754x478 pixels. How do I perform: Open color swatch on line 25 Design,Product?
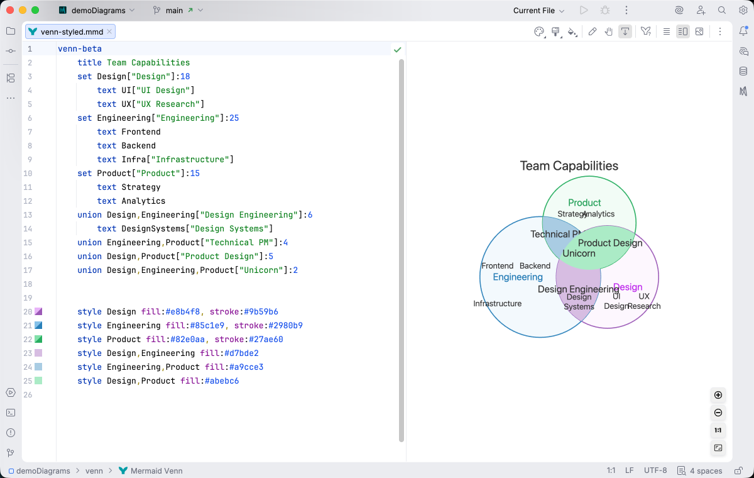coord(38,381)
